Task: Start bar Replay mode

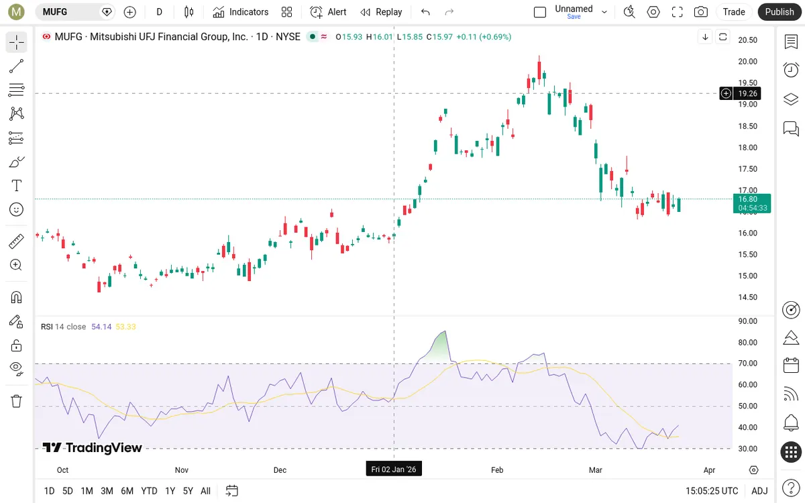Action: (x=381, y=12)
